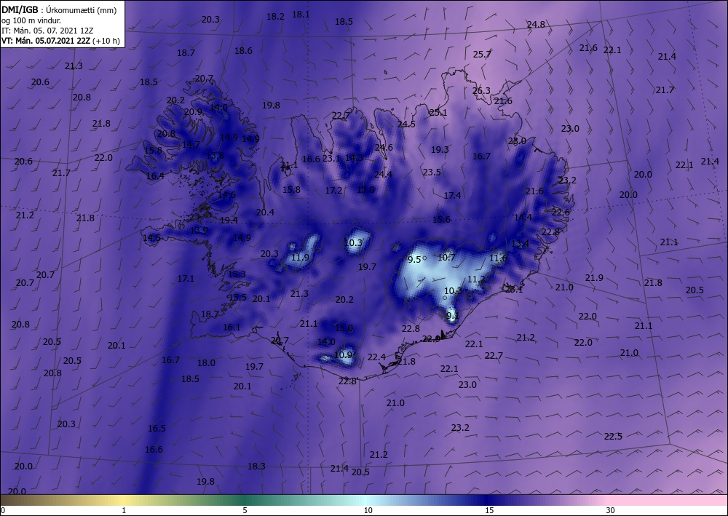728x516 pixels.
Task: Click the 14.4 value in the east
Action: [523, 217]
